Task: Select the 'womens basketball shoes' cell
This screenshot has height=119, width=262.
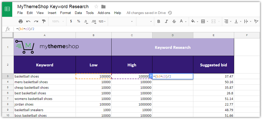Action: [x=45, y=99]
